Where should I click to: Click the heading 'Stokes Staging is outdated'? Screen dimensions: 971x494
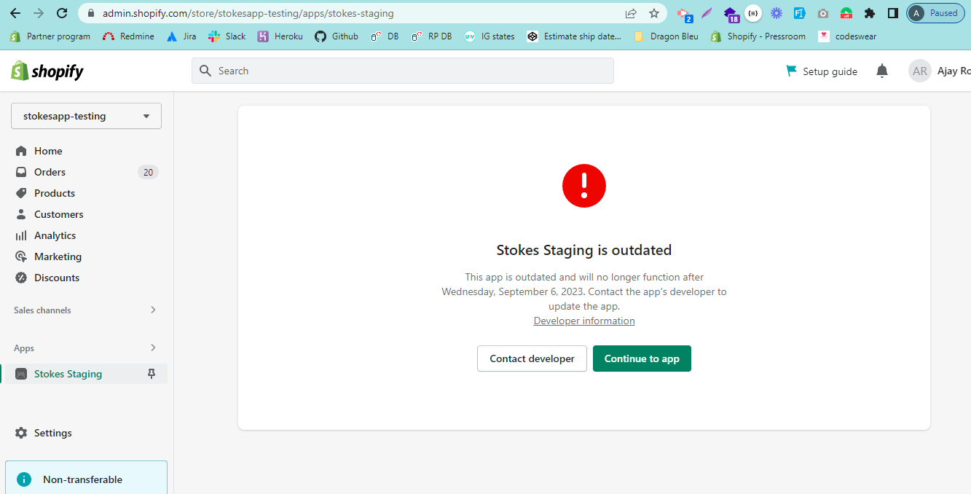[584, 250]
